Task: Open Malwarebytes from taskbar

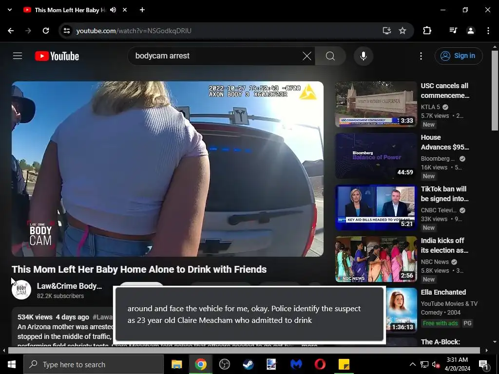Action: click(x=296, y=364)
